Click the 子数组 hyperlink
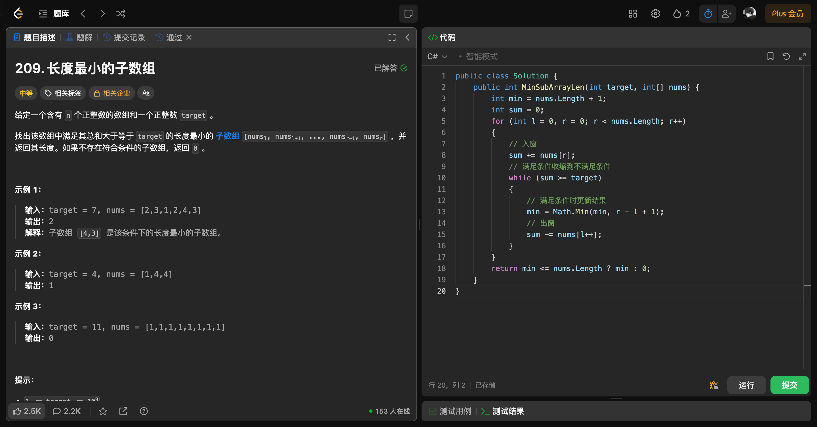Viewport: 817px width, 427px height. click(228, 136)
